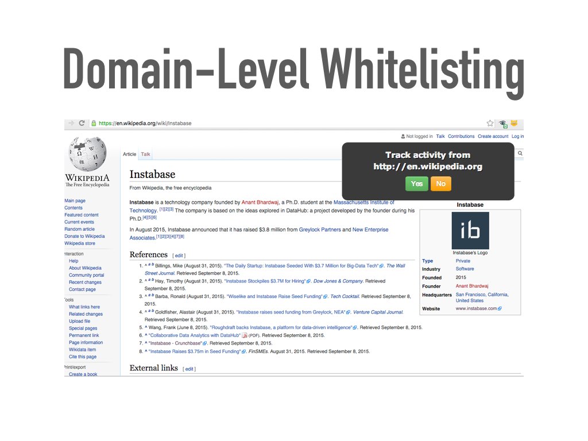Screen dimensions: 588x441
Task: Bookmark page with the star icon
Action: pyautogui.click(x=490, y=123)
